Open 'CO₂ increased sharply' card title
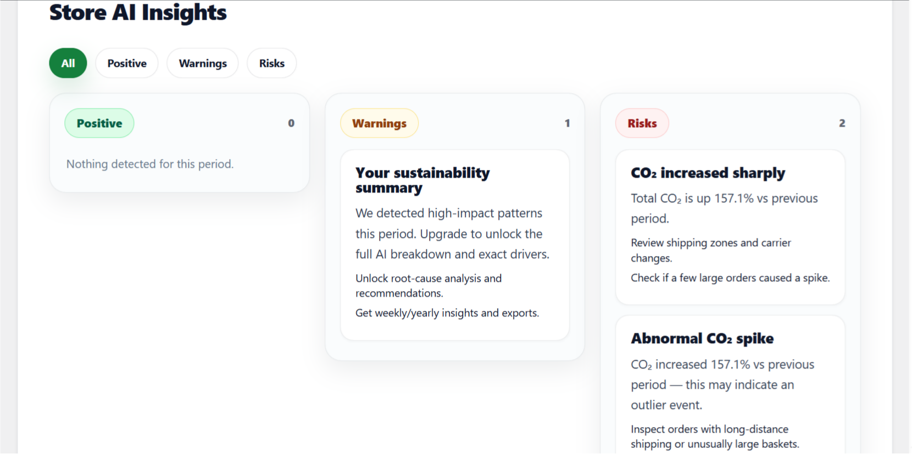This screenshot has width=912, height=454. [x=708, y=173]
